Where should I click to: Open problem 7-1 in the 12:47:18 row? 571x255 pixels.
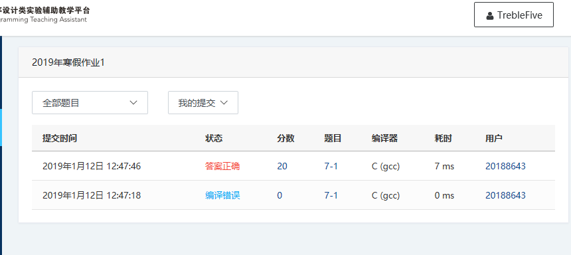click(x=331, y=195)
